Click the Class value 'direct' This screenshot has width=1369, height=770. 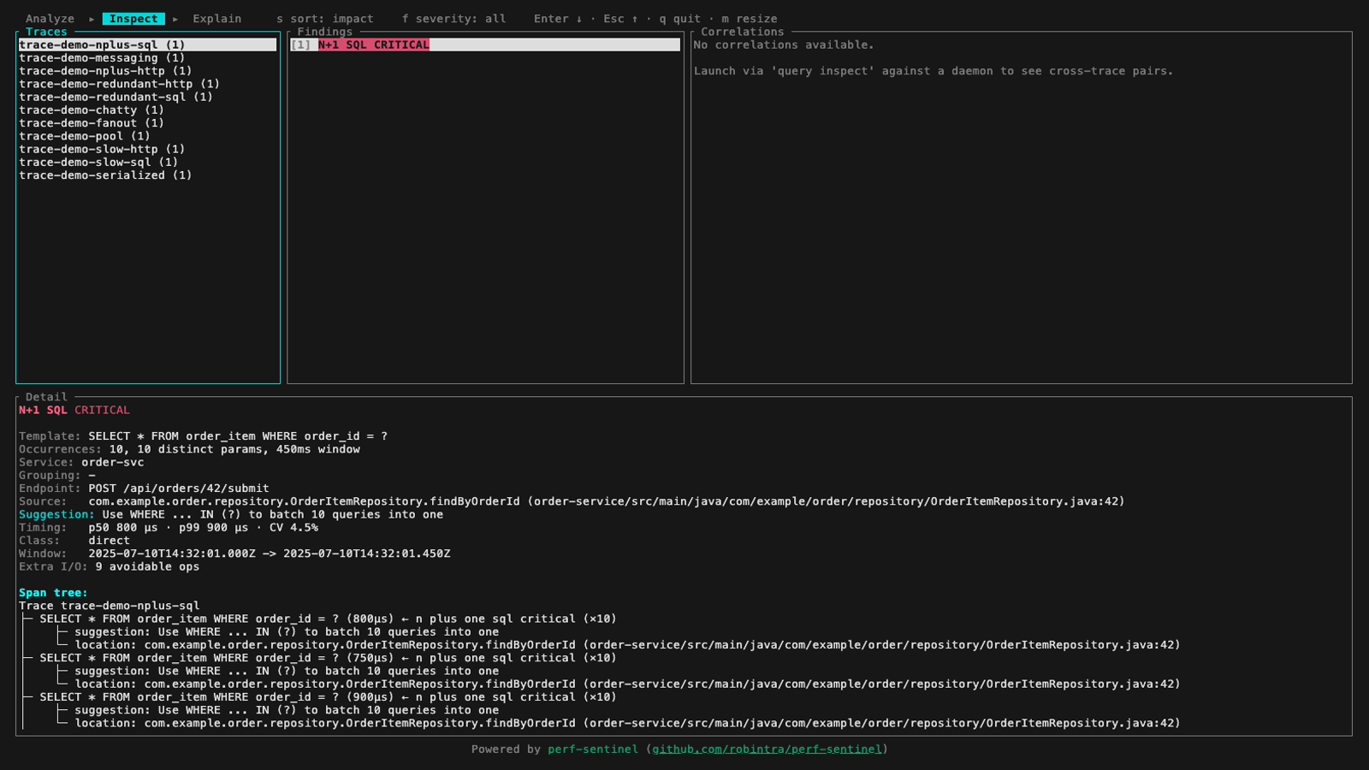point(110,541)
